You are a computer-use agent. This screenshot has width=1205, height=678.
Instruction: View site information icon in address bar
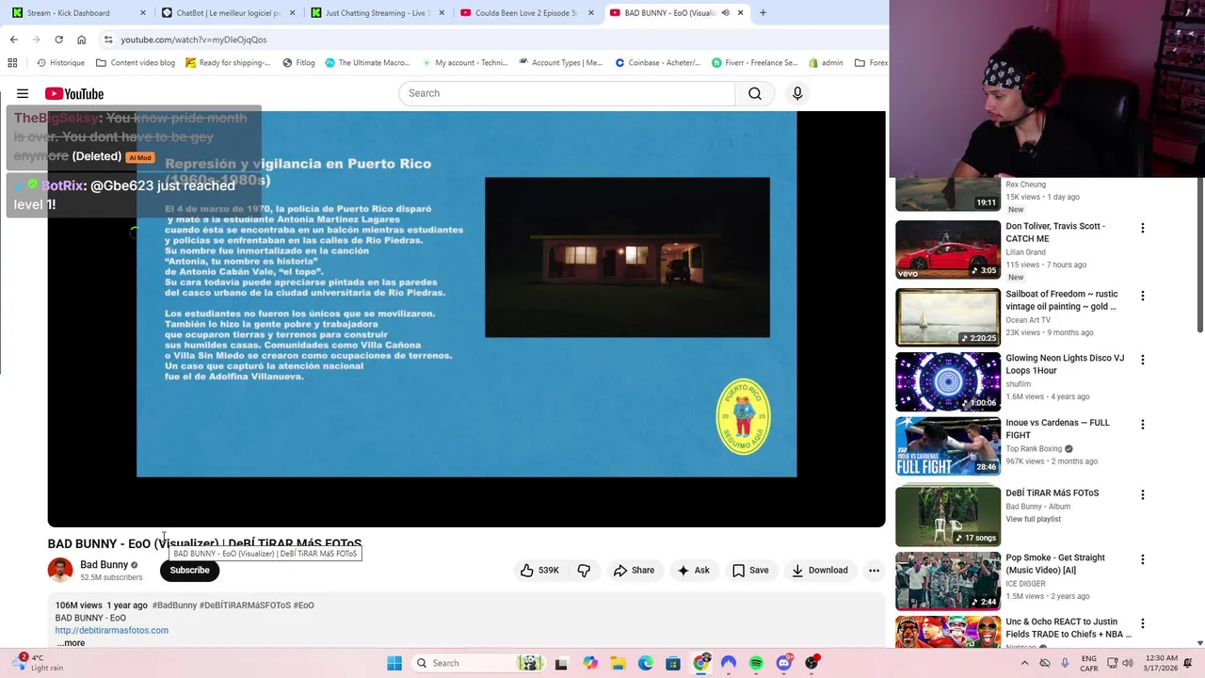coord(108,40)
